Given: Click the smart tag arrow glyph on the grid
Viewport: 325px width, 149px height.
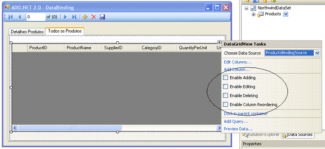Looking at the screenshot, I should click(x=219, y=42).
